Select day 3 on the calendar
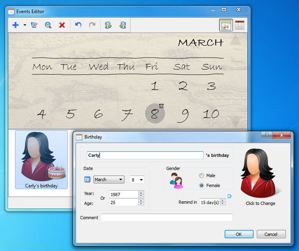This screenshot has height=251, width=299. tap(212, 86)
